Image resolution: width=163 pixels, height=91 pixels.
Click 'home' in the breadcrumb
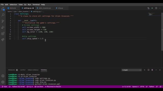pos(10,12)
